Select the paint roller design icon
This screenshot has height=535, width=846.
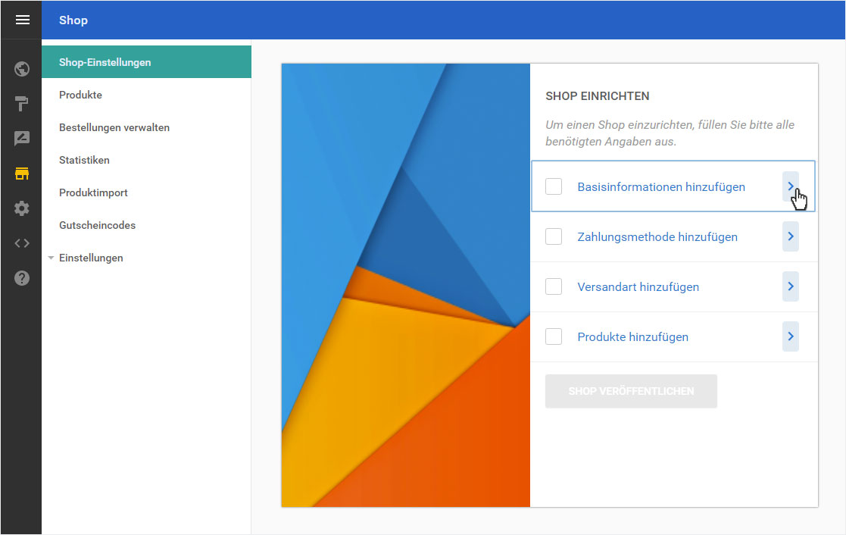21,104
